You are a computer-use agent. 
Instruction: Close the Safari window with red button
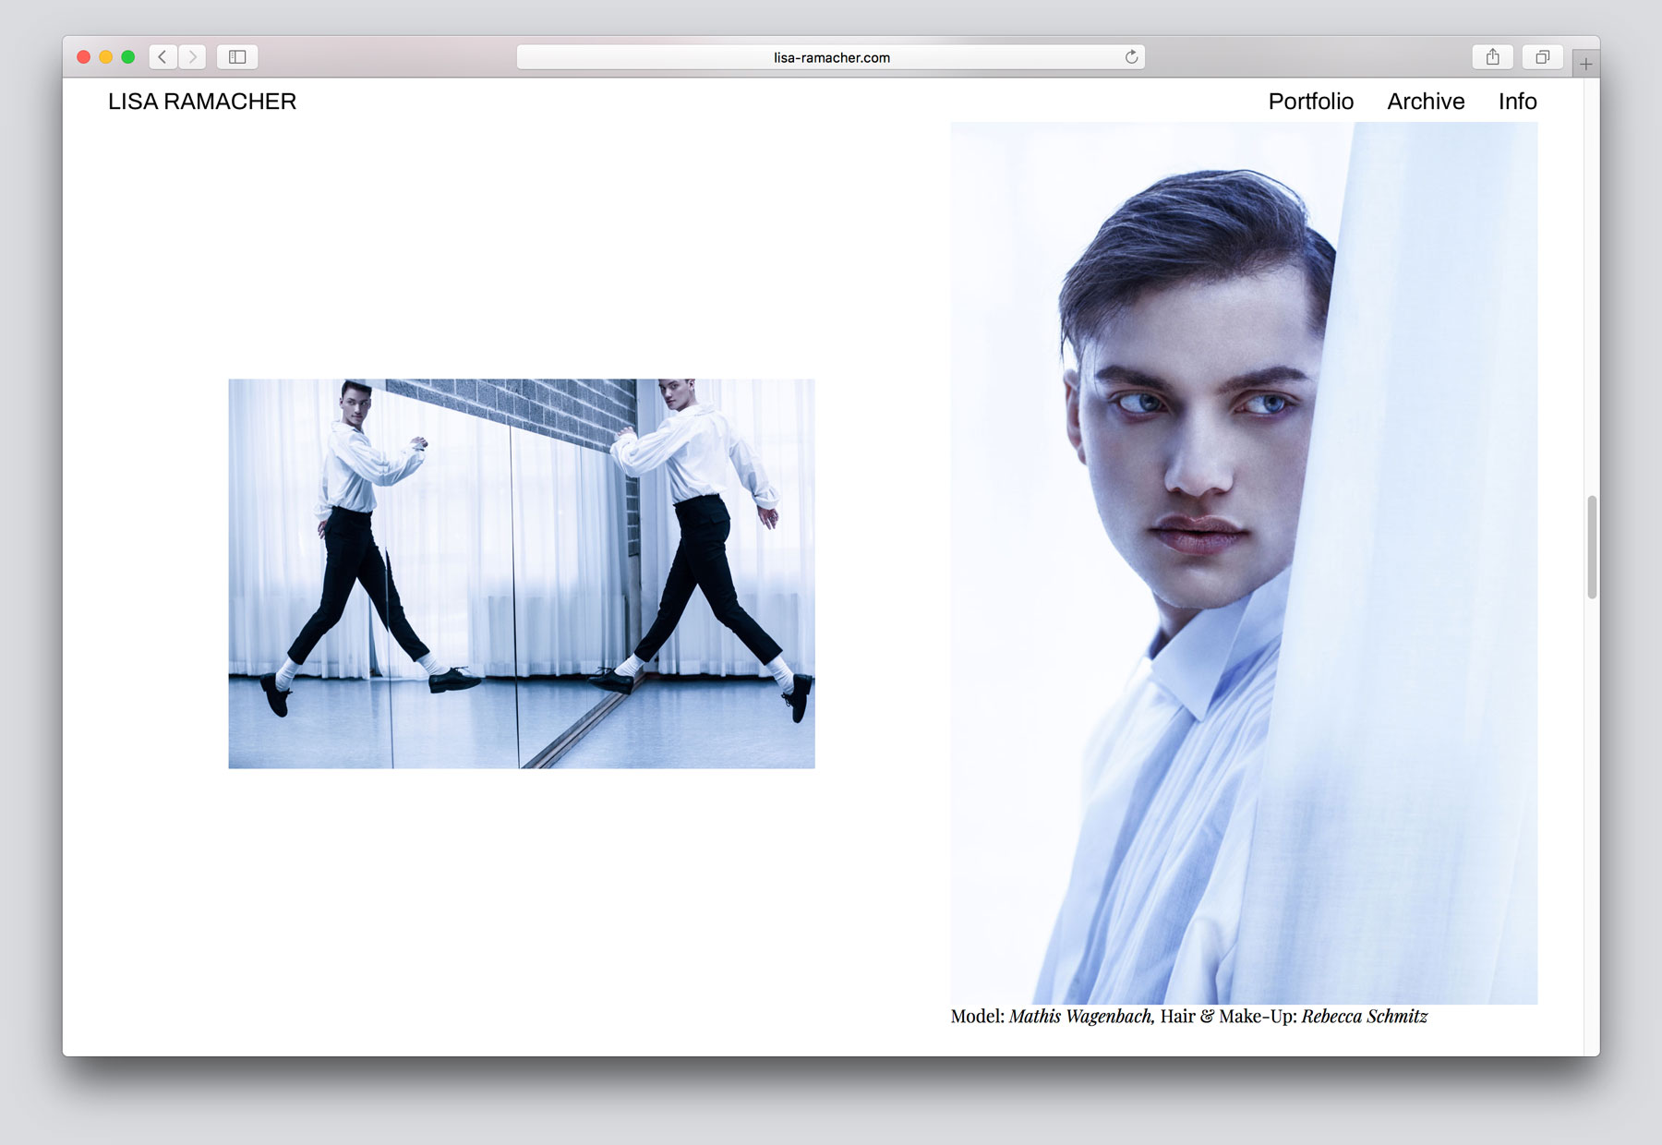(x=83, y=57)
